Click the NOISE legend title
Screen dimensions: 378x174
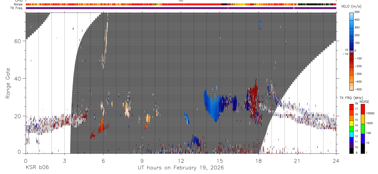point(364,102)
